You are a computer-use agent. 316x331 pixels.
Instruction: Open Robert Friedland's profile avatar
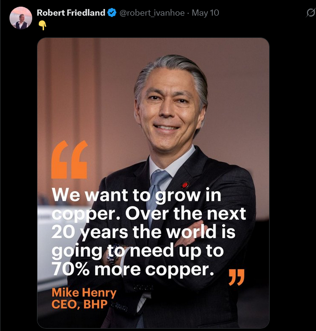pos(21,18)
